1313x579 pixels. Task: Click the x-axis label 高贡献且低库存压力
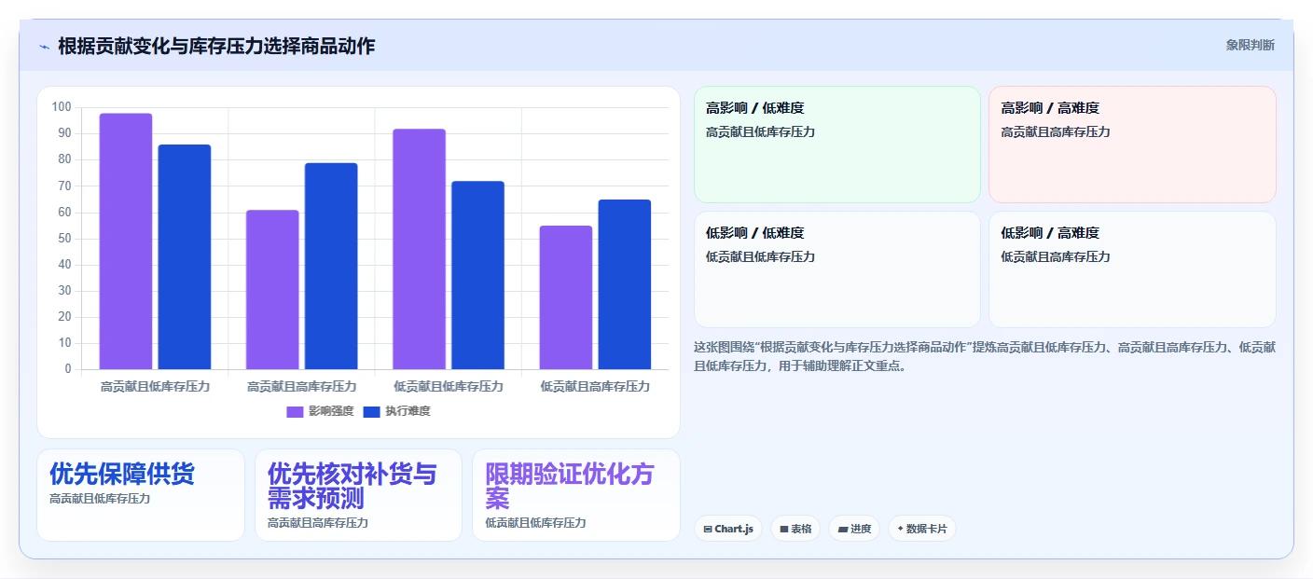pos(155,386)
